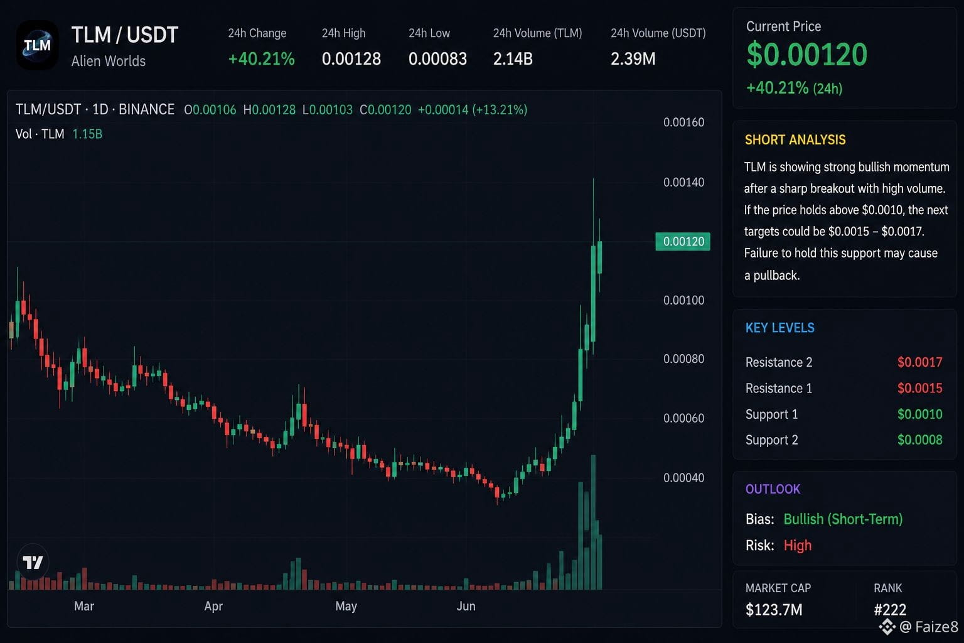This screenshot has height=643, width=964.
Task: Click the chart high value H0.00128
Action: coord(269,110)
